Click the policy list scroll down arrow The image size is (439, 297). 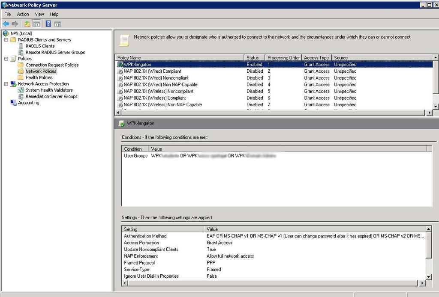point(436,107)
